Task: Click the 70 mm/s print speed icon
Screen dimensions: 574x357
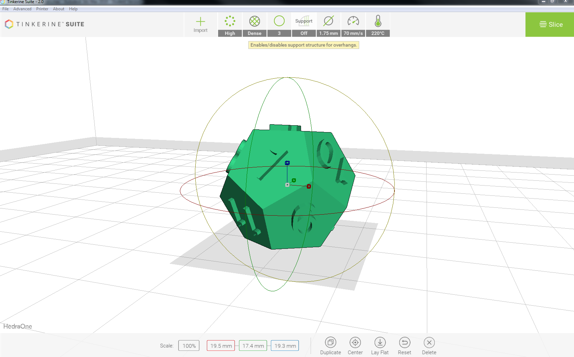Action: [x=353, y=21]
